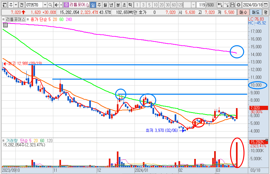Click the 종가 단순 5 legend label
The image size is (270, 174).
pyautogui.click(x=41, y=20)
